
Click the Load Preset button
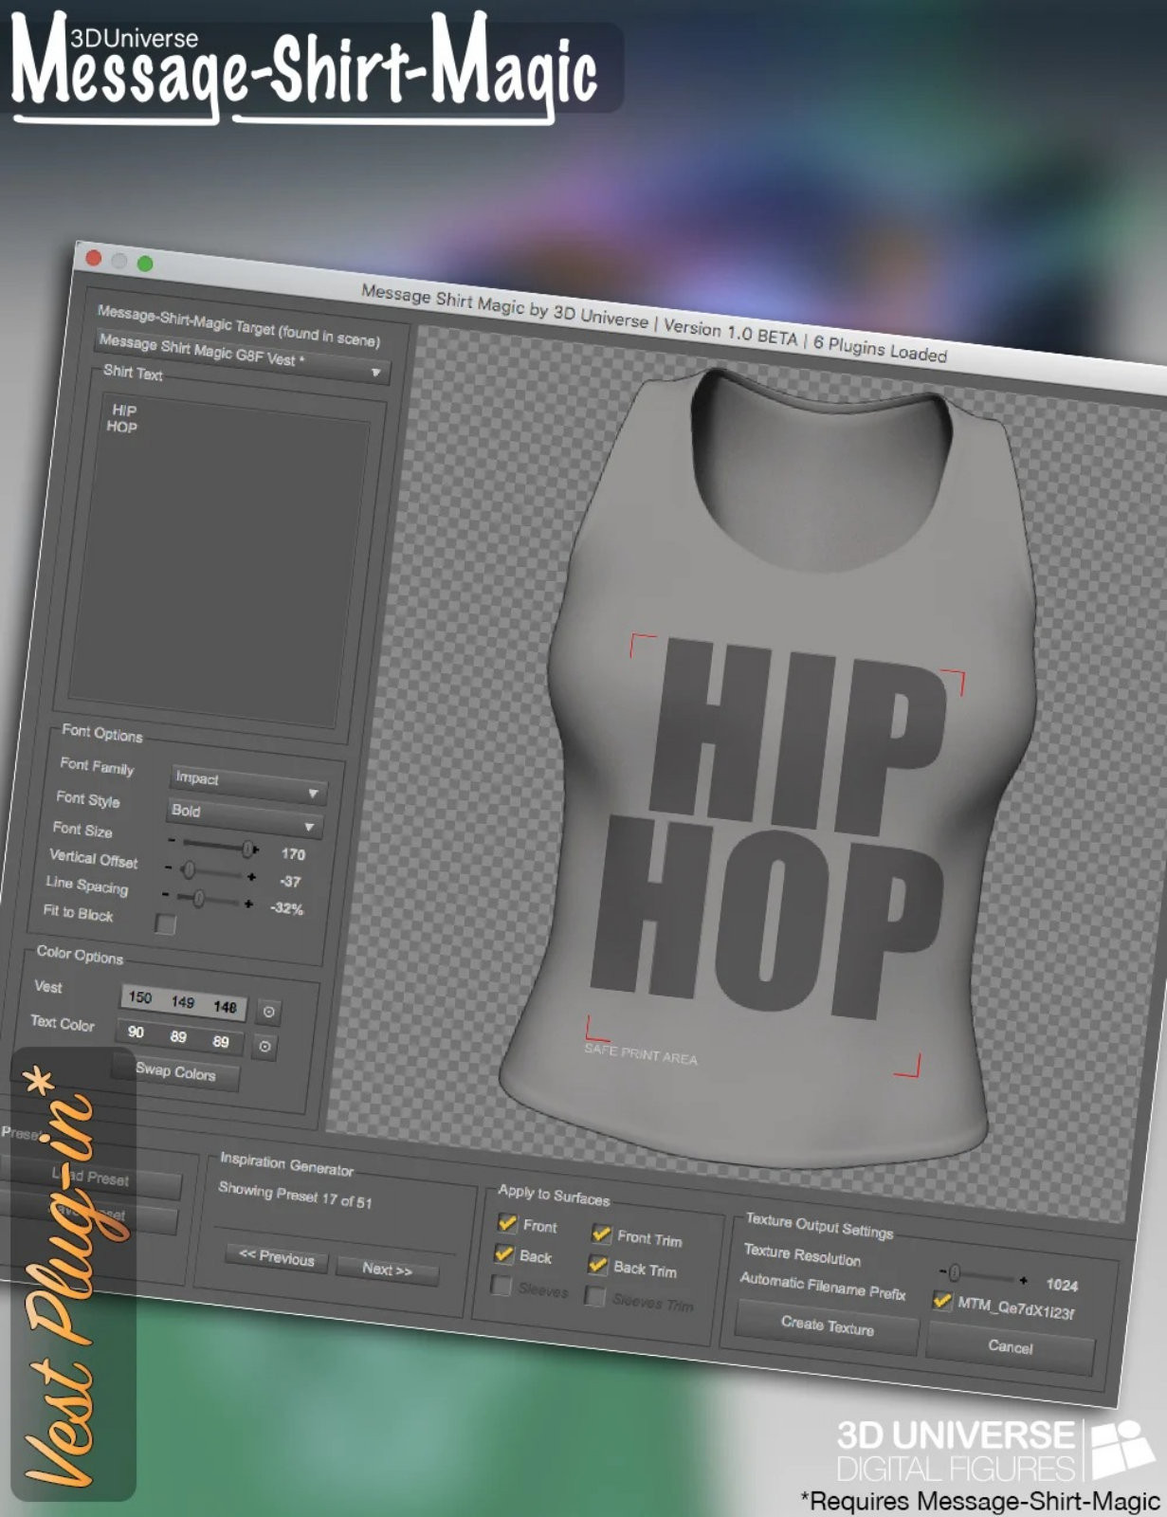[91, 1177]
